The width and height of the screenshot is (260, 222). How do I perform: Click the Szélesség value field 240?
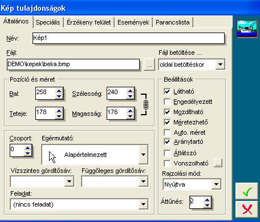pyautogui.click(x=117, y=94)
